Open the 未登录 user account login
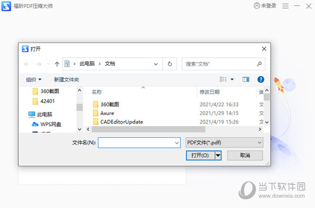This screenshot has height=208, width=315. pos(265,6)
